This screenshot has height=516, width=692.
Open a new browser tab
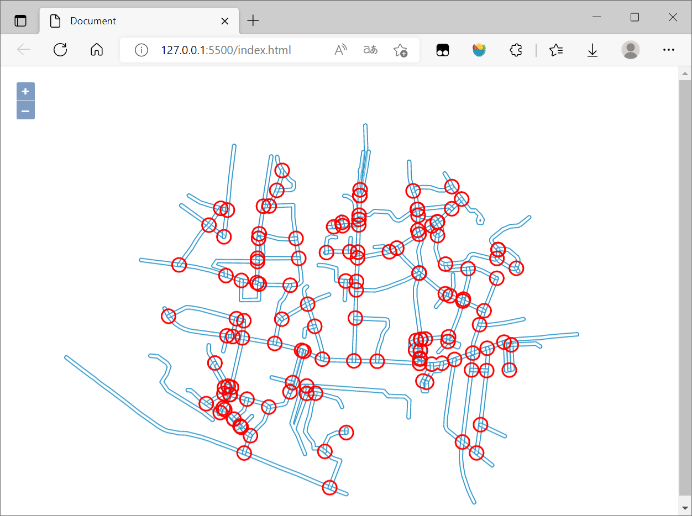point(253,21)
